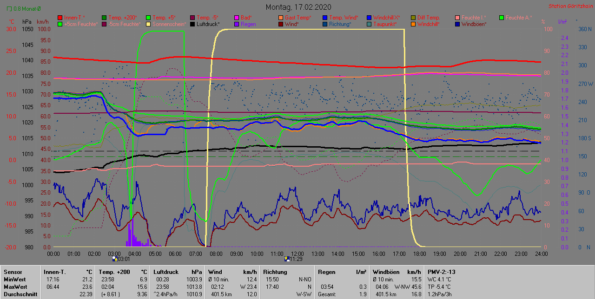This screenshot has width=595, height=299.
Task: Click the 1.2hPa/3h reading
Action: 440,294
